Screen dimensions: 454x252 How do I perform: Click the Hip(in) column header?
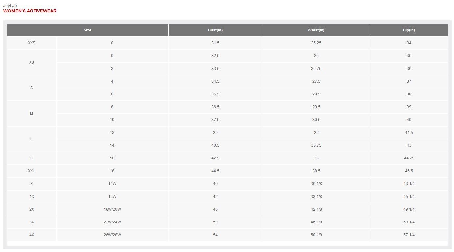coord(409,30)
